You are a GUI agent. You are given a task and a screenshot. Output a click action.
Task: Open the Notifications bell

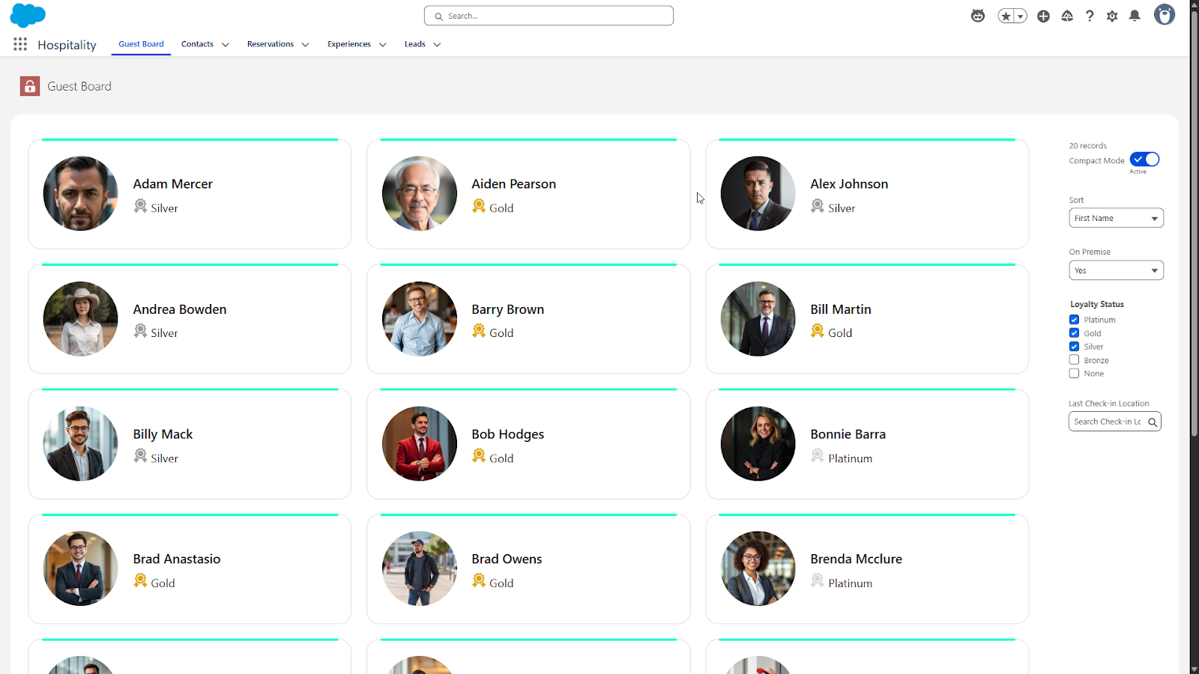[1135, 16]
